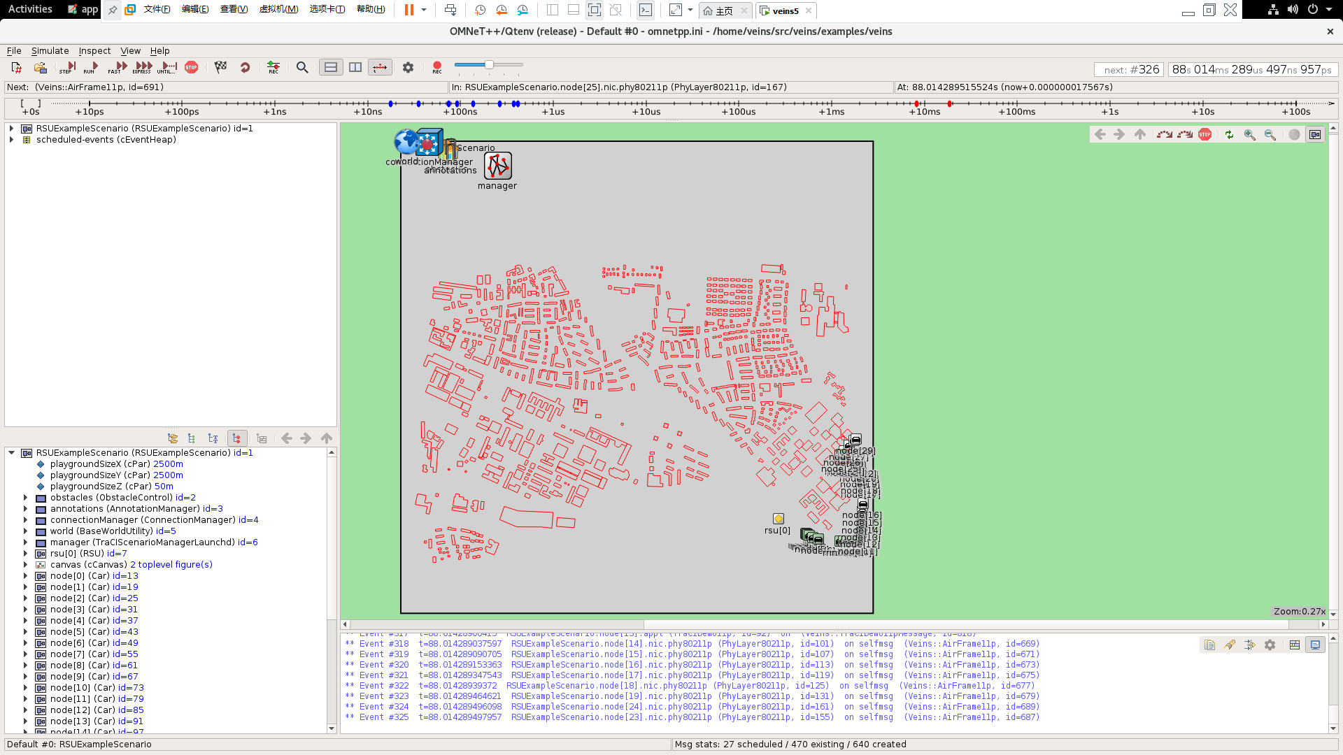Click the checkered flag conclude icon

click(221, 67)
